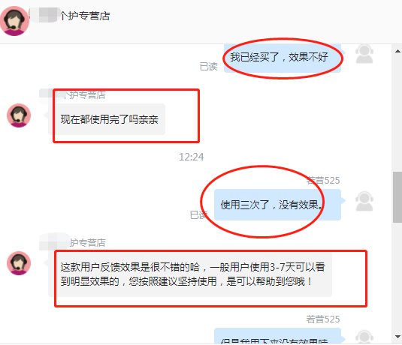Select the message bubble 我已经买了，效果不好
Viewport: 402px width, 345px height.
tap(283, 58)
